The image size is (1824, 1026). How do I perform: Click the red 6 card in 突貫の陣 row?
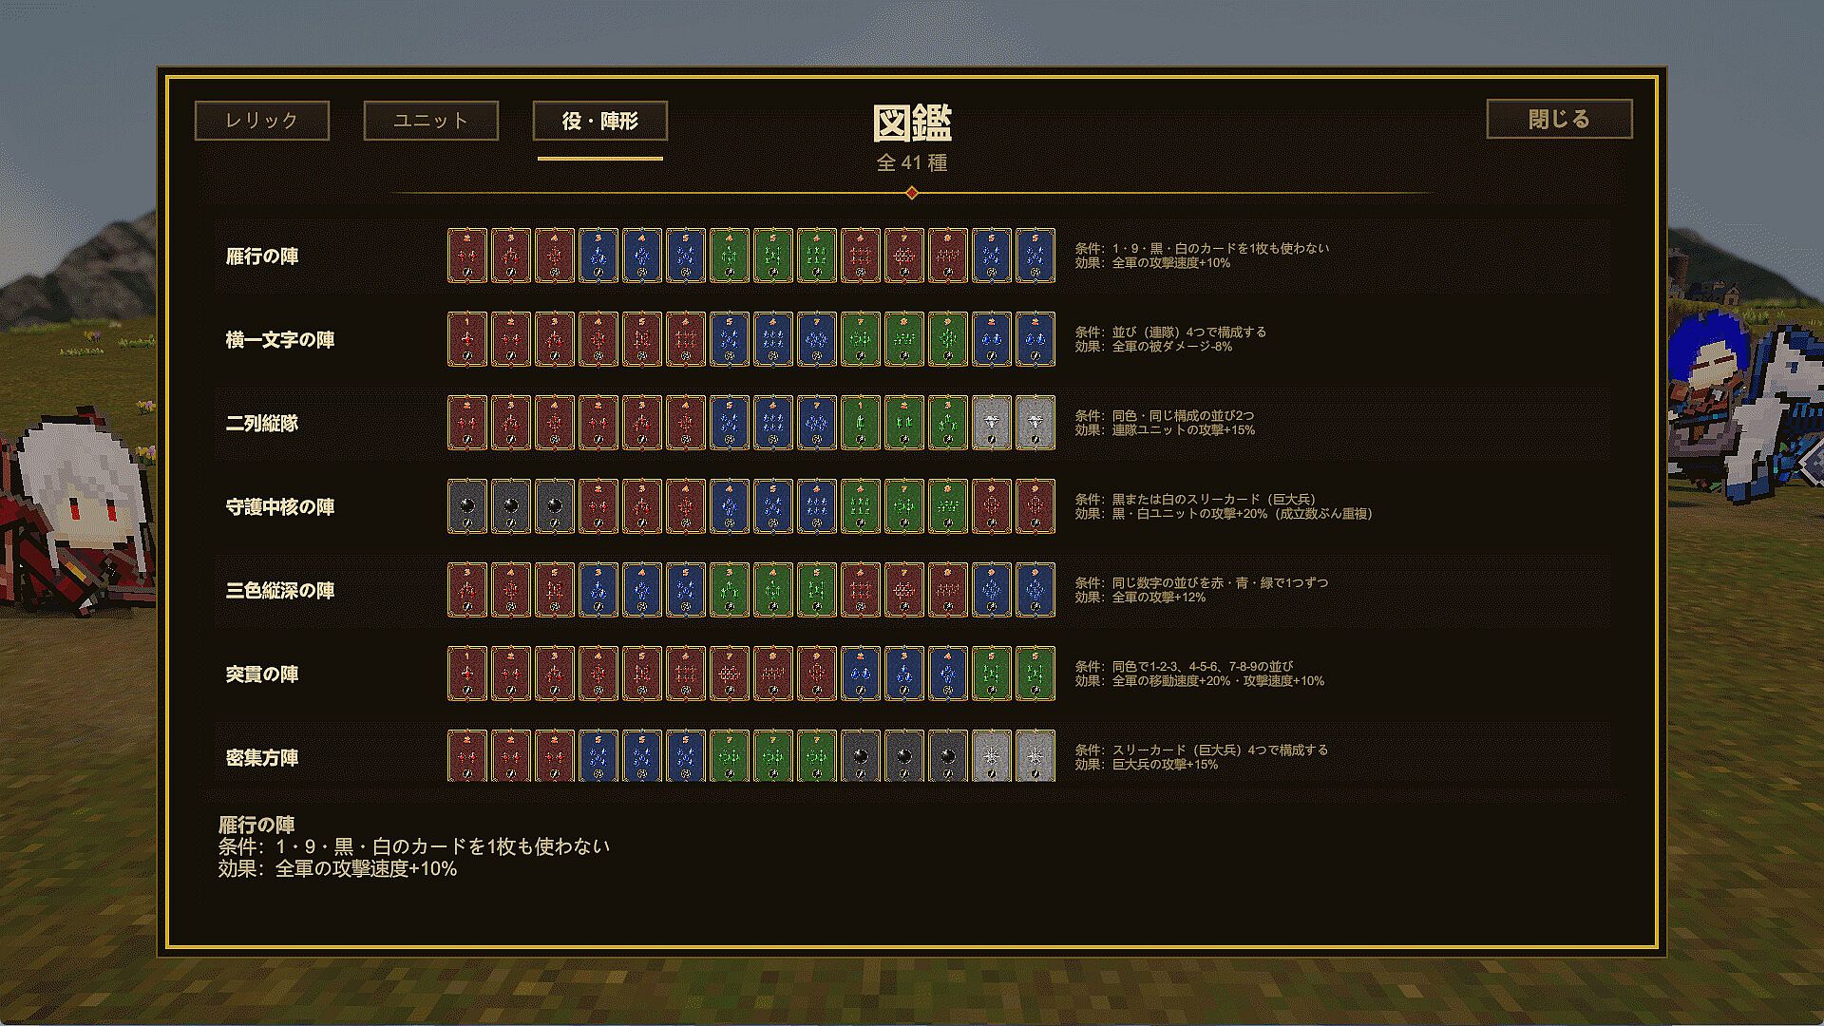pyautogui.click(x=686, y=674)
